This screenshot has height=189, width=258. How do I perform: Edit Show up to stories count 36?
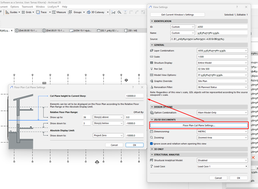tap(87, 117)
